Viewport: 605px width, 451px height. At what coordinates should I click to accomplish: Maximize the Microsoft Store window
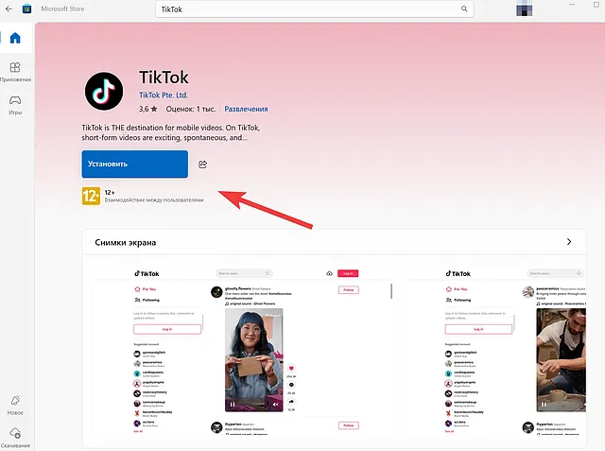(x=596, y=4)
